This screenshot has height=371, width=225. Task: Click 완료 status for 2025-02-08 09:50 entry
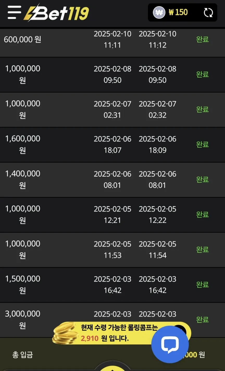(x=203, y=74)
